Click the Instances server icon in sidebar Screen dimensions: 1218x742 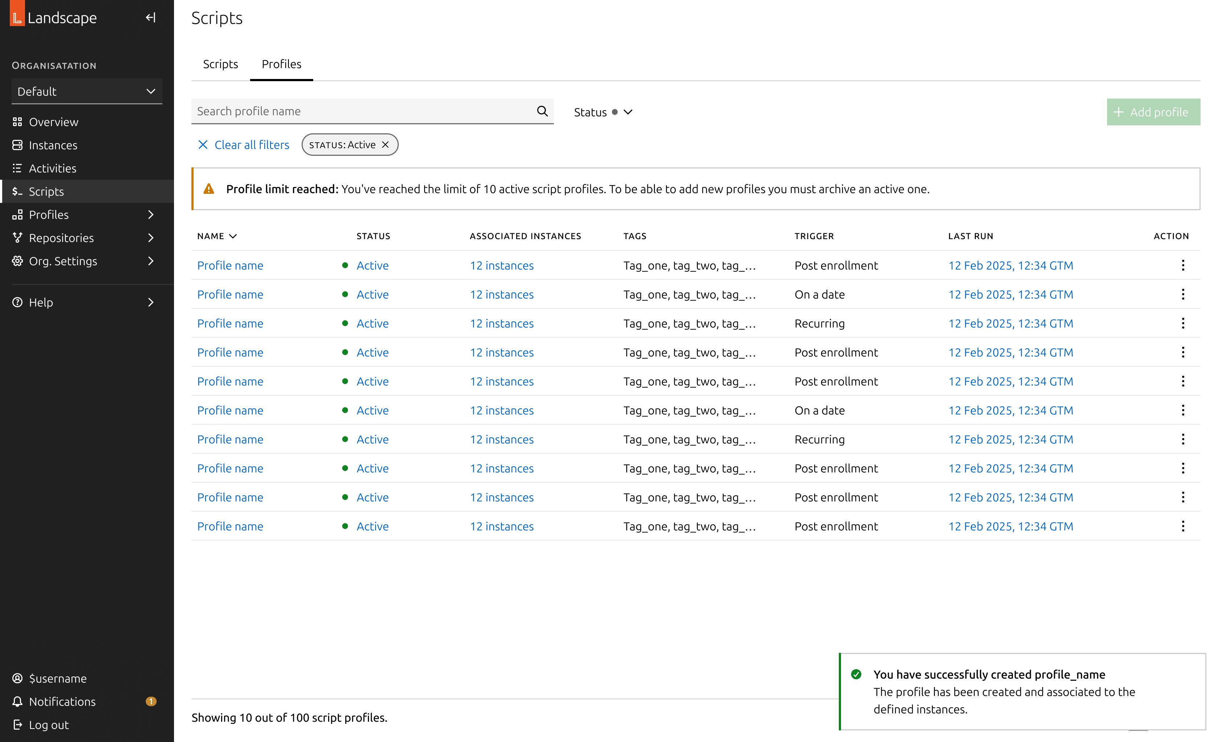(x=17, y=145)
